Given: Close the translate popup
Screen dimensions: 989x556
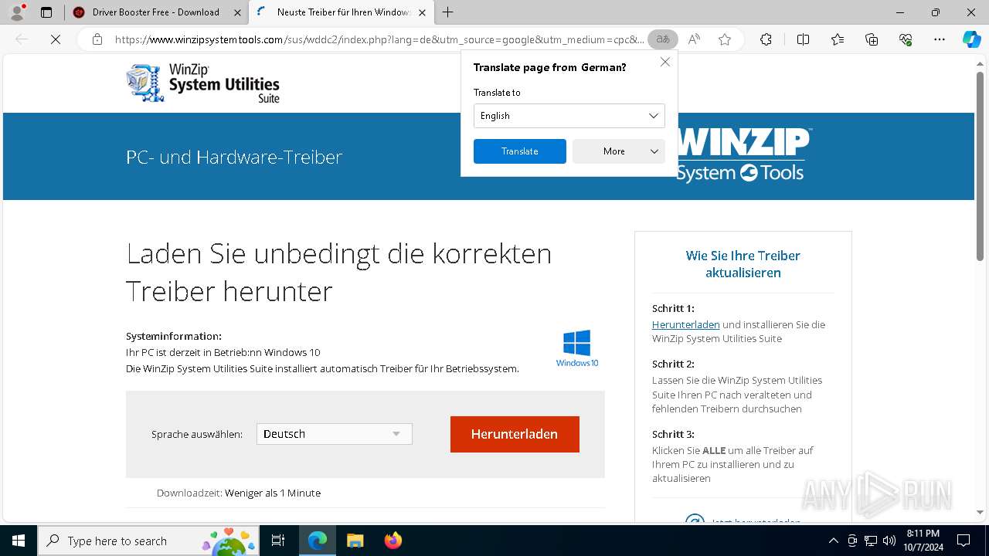Looking at the screenshot, I should 664,62.
